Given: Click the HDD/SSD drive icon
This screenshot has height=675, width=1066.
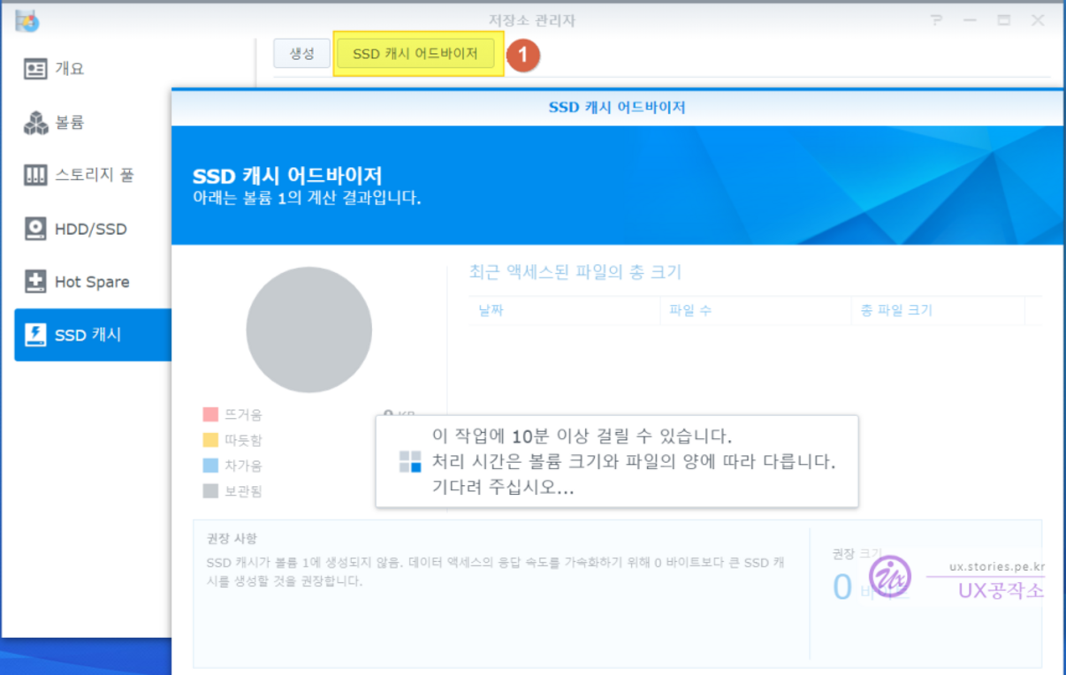Looking at the screenshot, I should point(35,229).
